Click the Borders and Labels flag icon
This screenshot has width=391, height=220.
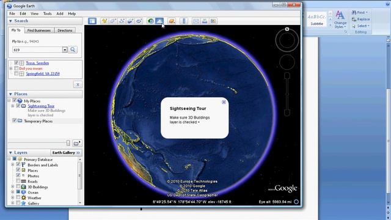coord(23,164)
